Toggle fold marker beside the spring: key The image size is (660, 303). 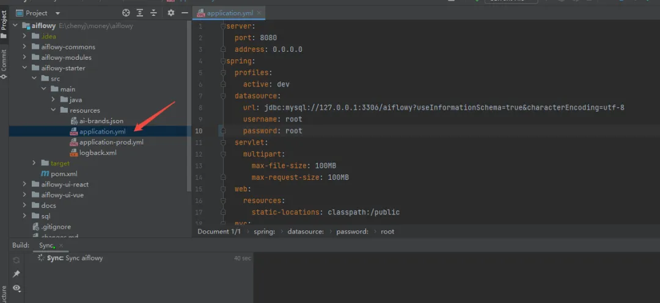(x=222, y=62)
